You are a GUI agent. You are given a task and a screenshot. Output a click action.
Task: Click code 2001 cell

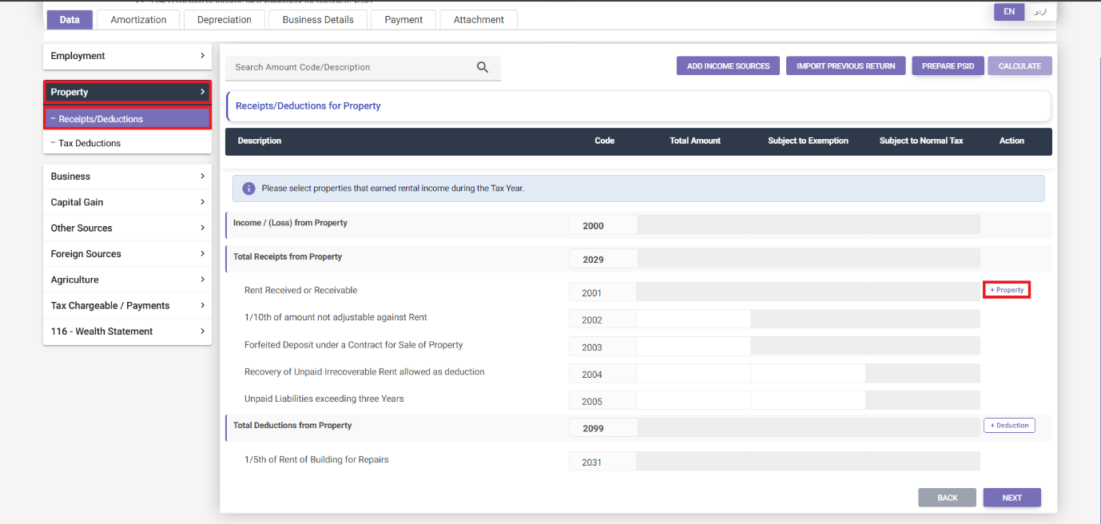pyautogui.click(x=602, y=292)
